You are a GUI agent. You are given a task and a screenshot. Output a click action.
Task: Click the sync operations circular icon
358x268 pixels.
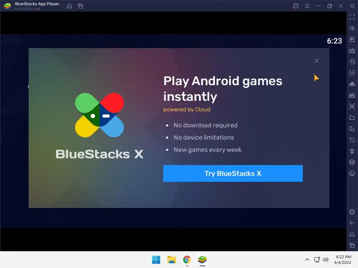[x=352, y=73]
